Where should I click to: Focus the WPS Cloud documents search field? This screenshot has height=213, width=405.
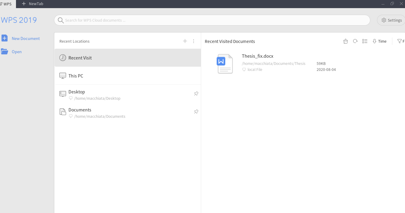[212, 20]
